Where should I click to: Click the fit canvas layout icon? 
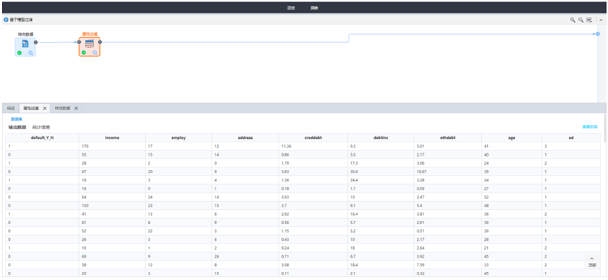588,20
